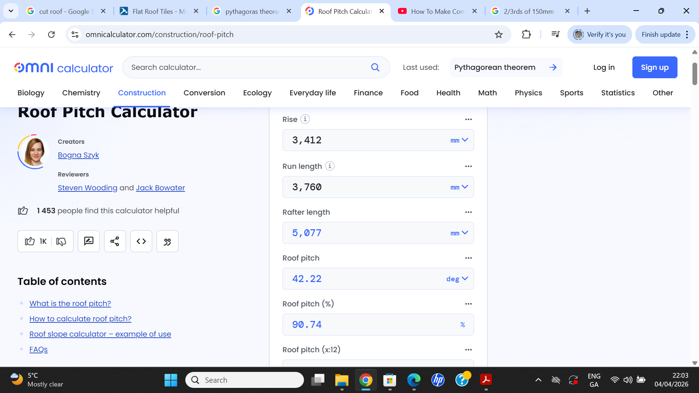This screenshot has height=393, width=699.
Task: Click the search magnifier icon
Action: (x=376, y=67)
